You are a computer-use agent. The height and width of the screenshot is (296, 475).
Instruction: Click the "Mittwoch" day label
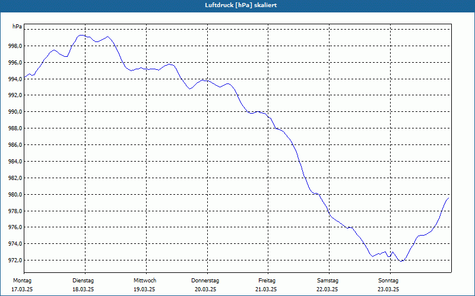click(x=145, y=281)
